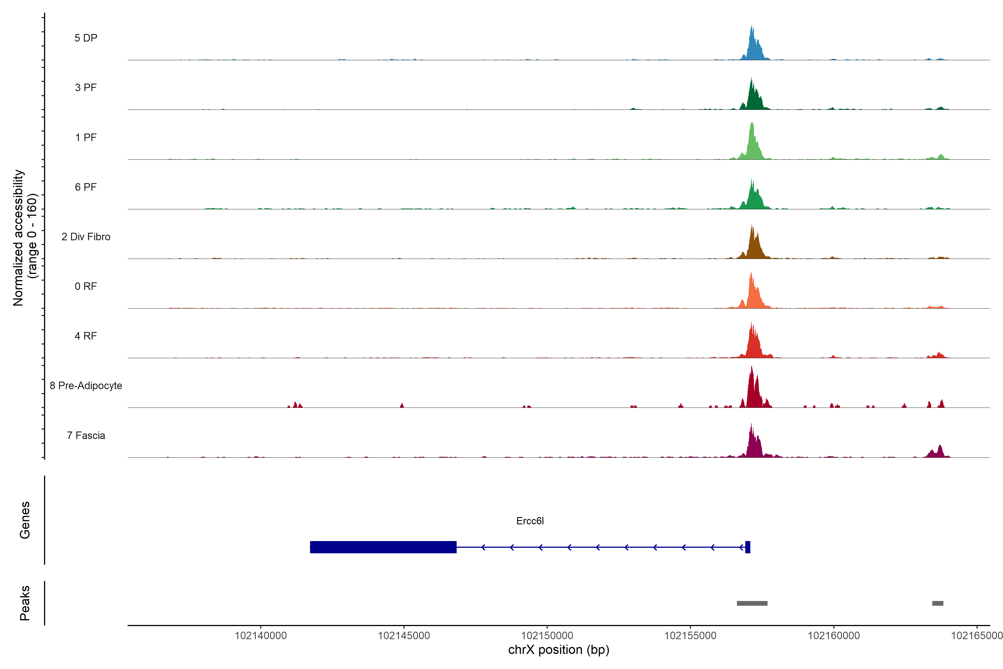Select the 8 Pre-Adipocyte track label
The height and width of the screenshot is (669, 1003).
point(86,386)
